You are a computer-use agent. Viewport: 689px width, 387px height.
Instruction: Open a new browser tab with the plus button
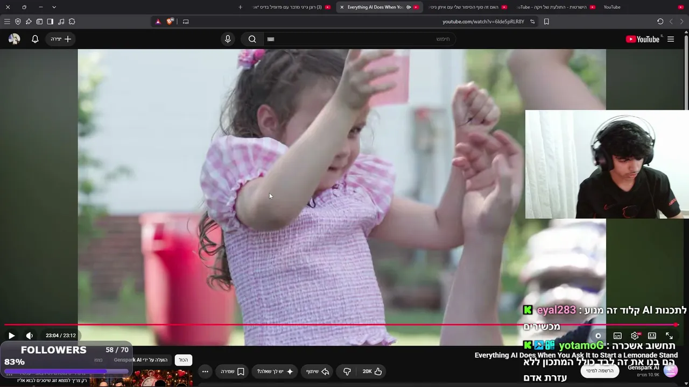point(240,7)
